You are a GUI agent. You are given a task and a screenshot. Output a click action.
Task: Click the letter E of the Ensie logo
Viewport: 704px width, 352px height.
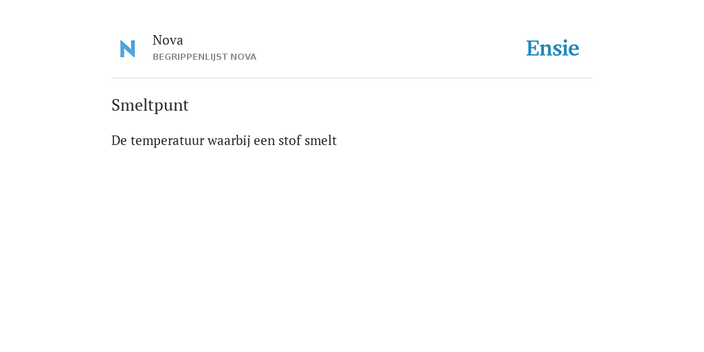point(533,49)
